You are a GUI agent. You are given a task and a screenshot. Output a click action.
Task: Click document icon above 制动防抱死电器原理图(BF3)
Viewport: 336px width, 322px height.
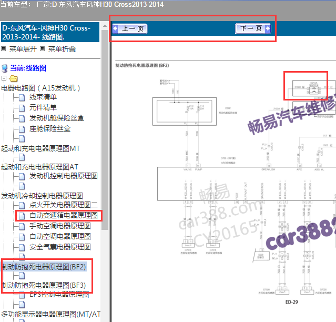22,276
